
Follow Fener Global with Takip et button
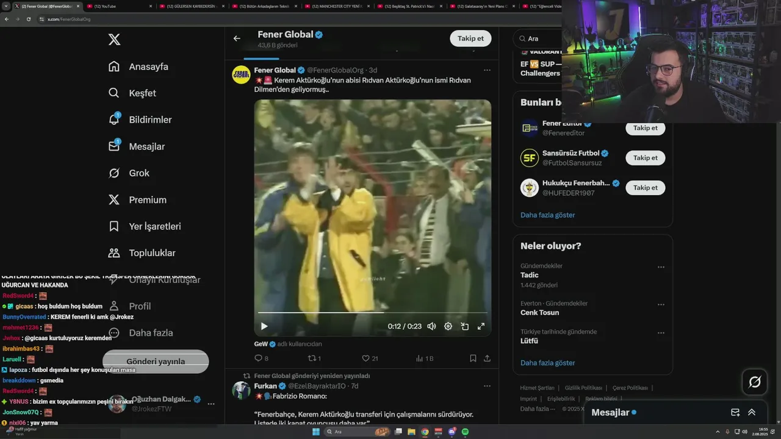coord(470,38)
